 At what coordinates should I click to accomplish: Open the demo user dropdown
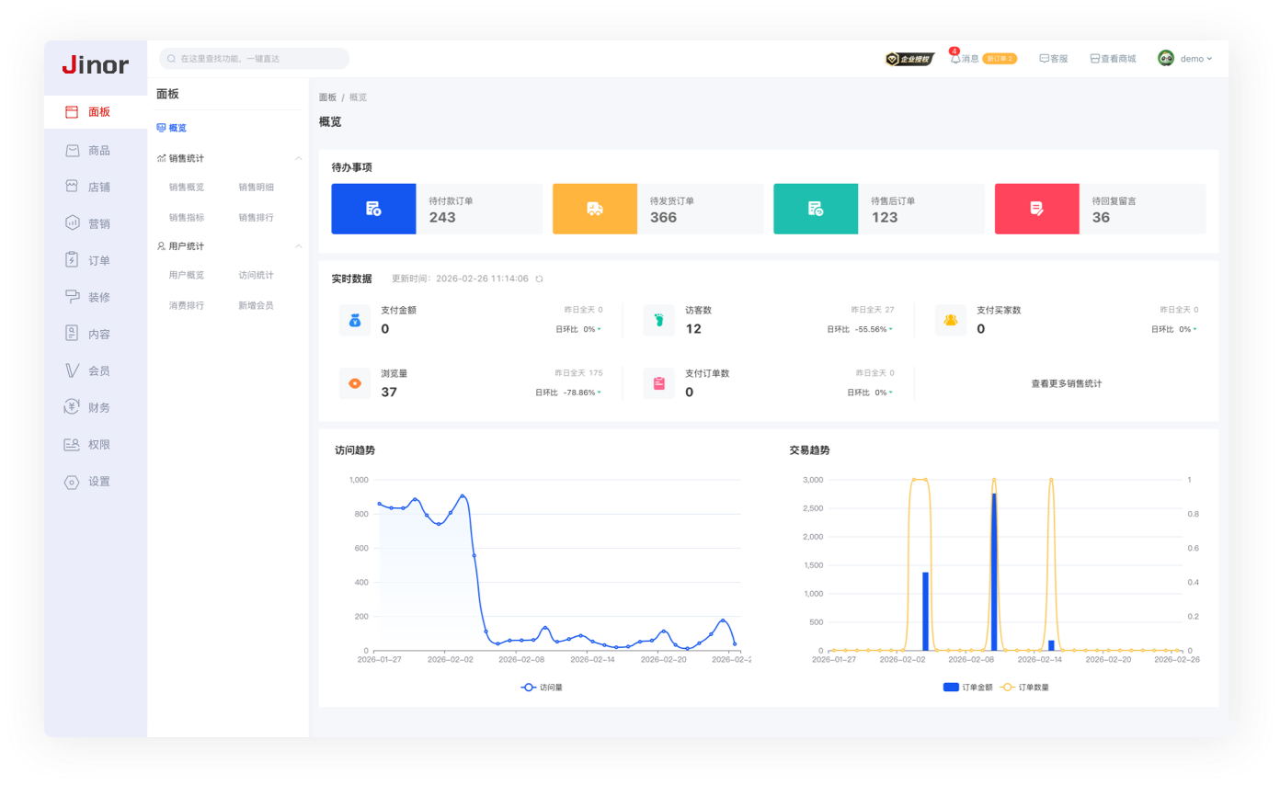click(1186, 59)
